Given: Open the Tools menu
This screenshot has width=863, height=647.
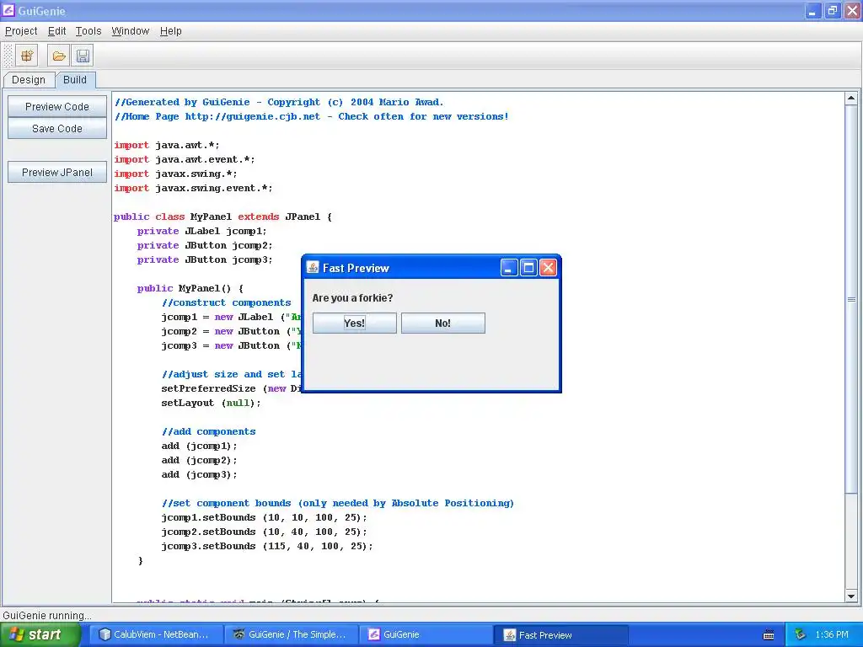Looking at the screenshot, I should [x=88, y=31].
